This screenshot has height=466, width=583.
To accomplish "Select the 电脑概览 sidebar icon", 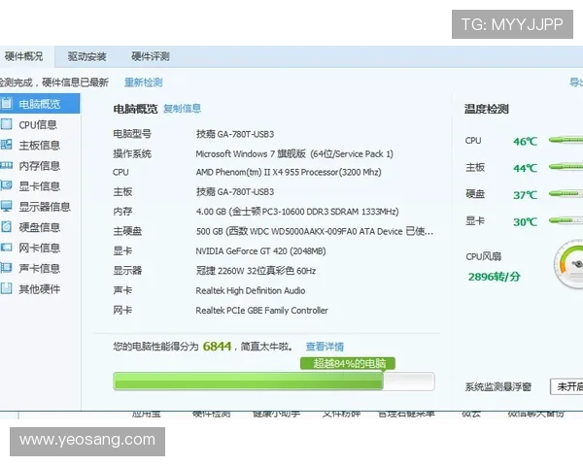I will point(7,103).
